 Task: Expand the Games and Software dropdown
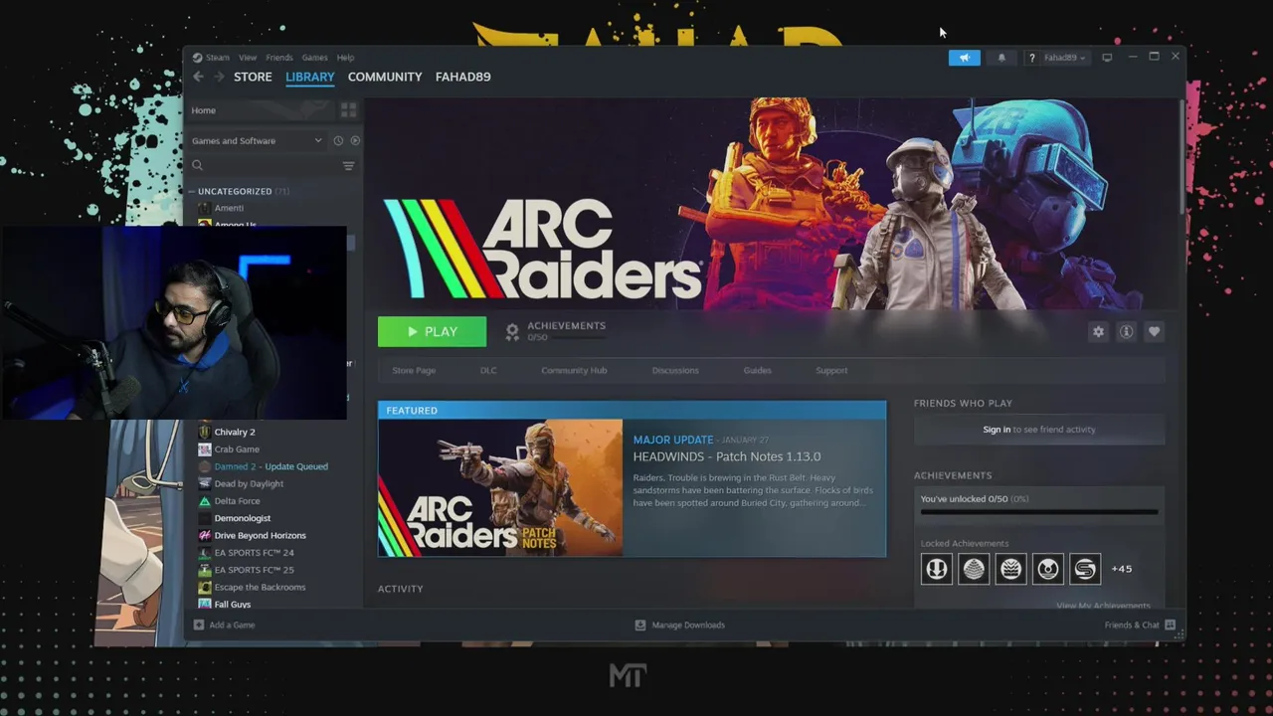click(257, 141)
